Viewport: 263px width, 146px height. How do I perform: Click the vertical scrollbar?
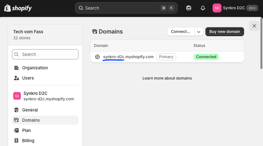(261, 44)
